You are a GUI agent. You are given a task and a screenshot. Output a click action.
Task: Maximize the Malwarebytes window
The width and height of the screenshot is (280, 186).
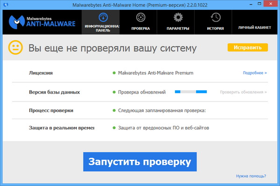(259, 4)
